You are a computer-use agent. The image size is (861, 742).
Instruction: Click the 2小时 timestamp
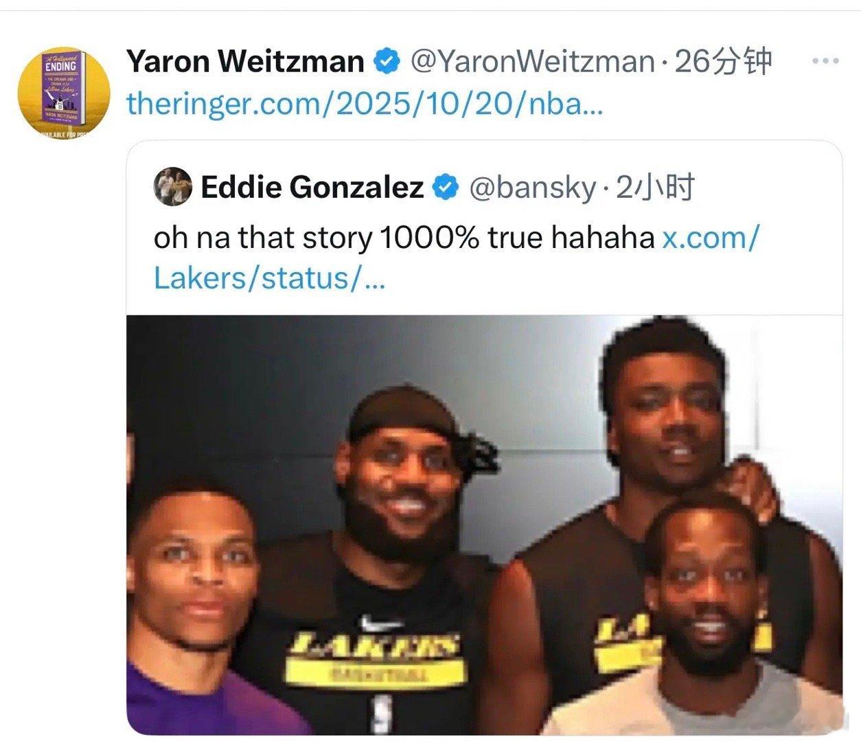pos(655,187)
